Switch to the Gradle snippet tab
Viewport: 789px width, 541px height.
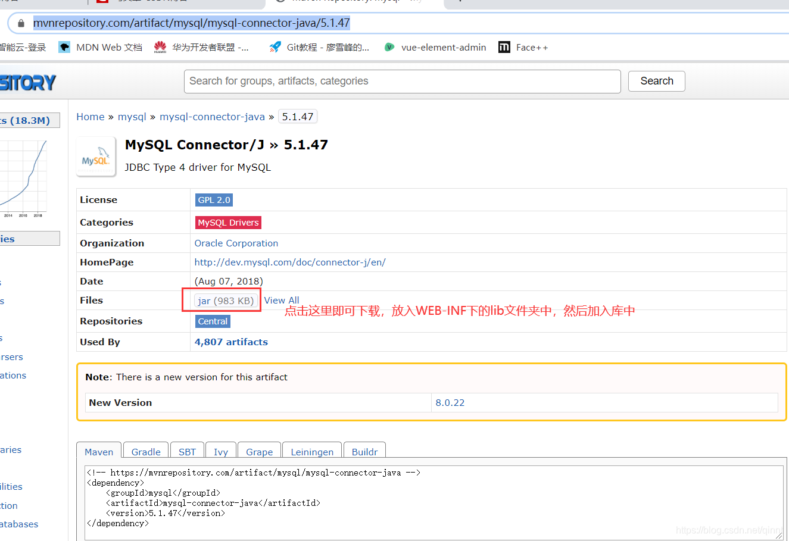click(145, 452)
